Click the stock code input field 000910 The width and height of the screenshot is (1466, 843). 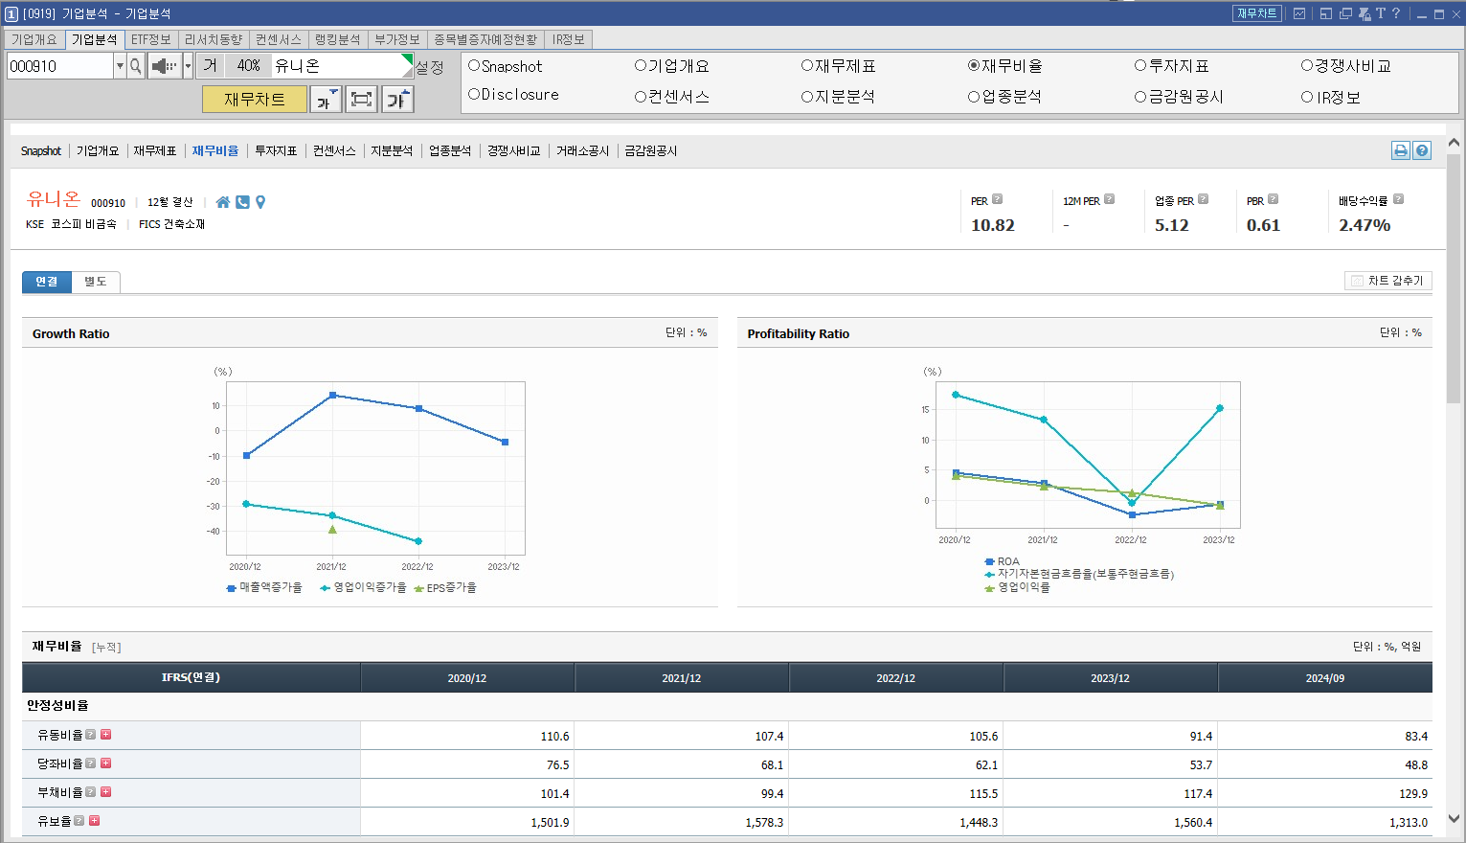pyautogui.click(x=60, y=66)
